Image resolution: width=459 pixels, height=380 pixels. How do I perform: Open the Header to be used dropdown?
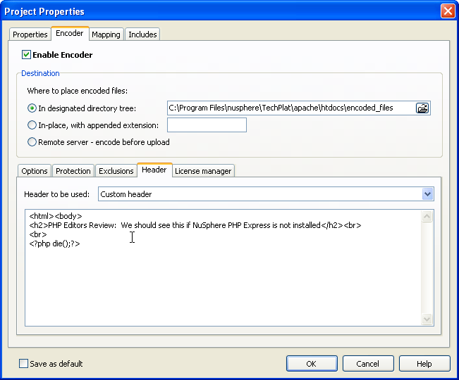[427, 194]
